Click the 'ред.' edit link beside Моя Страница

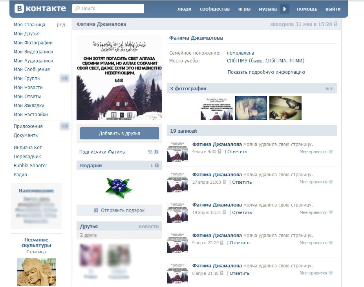tap(62, 25)
